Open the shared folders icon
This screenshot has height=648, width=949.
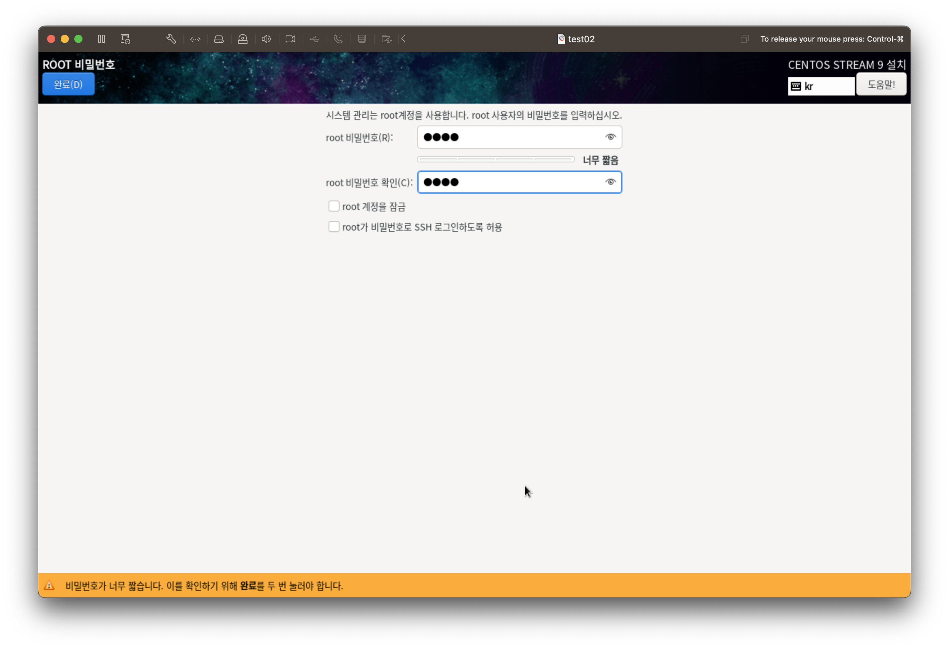[x=386, y=39]
